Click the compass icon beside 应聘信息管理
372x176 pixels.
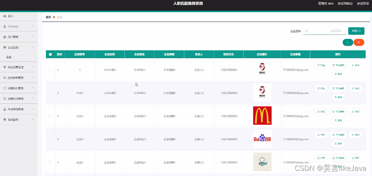point(4,88)
